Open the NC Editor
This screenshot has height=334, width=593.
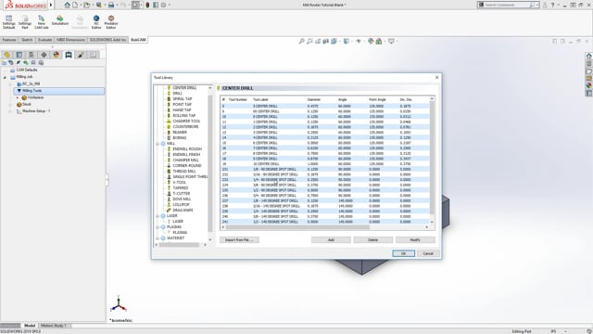[x=96, y=22]
